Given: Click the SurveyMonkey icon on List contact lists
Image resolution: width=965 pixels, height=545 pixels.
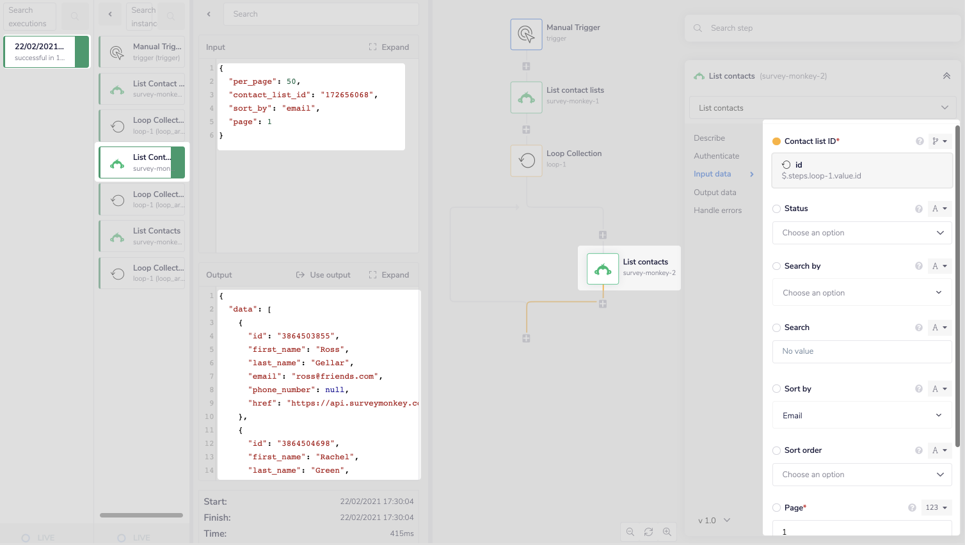Looking at the screenshot, I should (526, 97).
